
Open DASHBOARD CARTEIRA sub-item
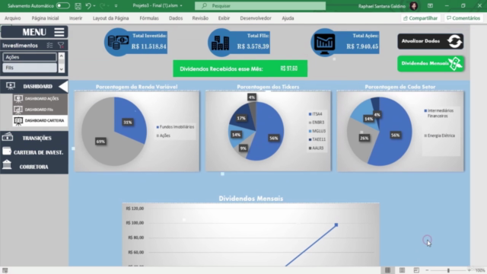click(40, 120)
